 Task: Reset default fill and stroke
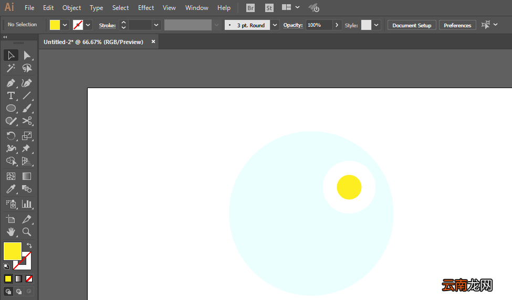click(x=6, y=266)
